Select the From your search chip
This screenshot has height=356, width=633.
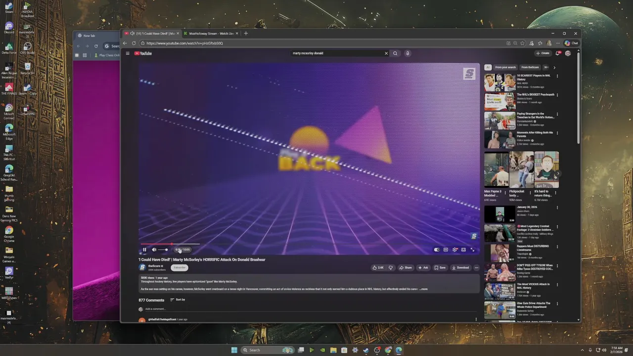point(505,67)
